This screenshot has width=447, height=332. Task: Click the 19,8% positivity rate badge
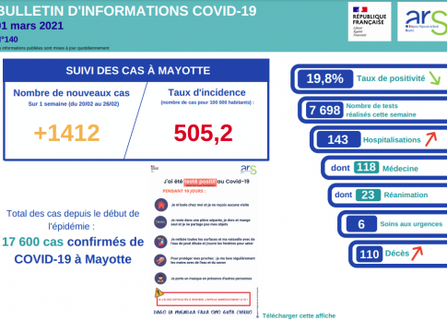(325, 78)
